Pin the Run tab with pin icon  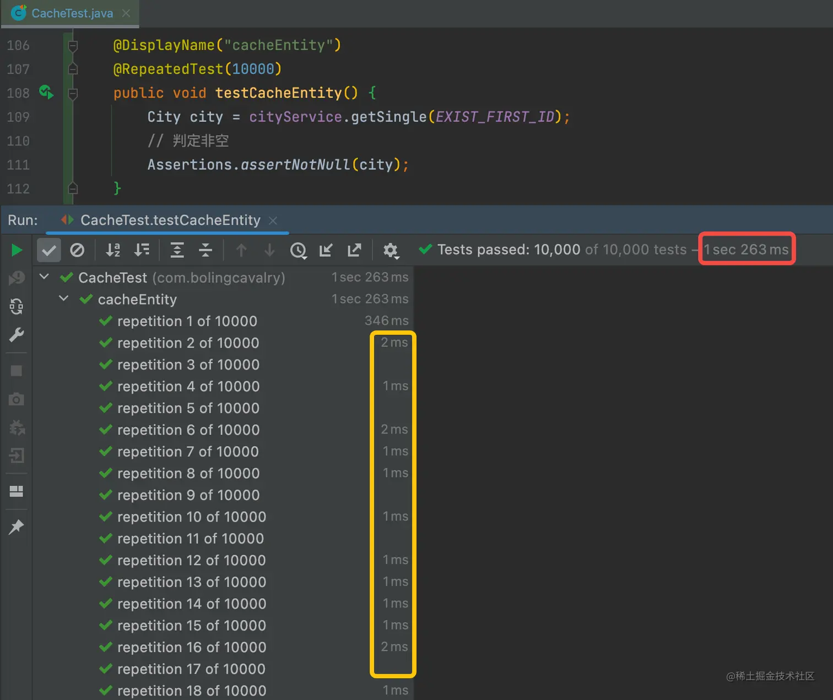point(17,527)
